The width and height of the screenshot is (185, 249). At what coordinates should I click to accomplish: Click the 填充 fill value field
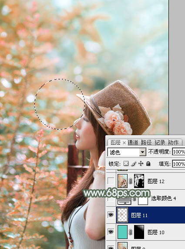click(x=178, y=164)
